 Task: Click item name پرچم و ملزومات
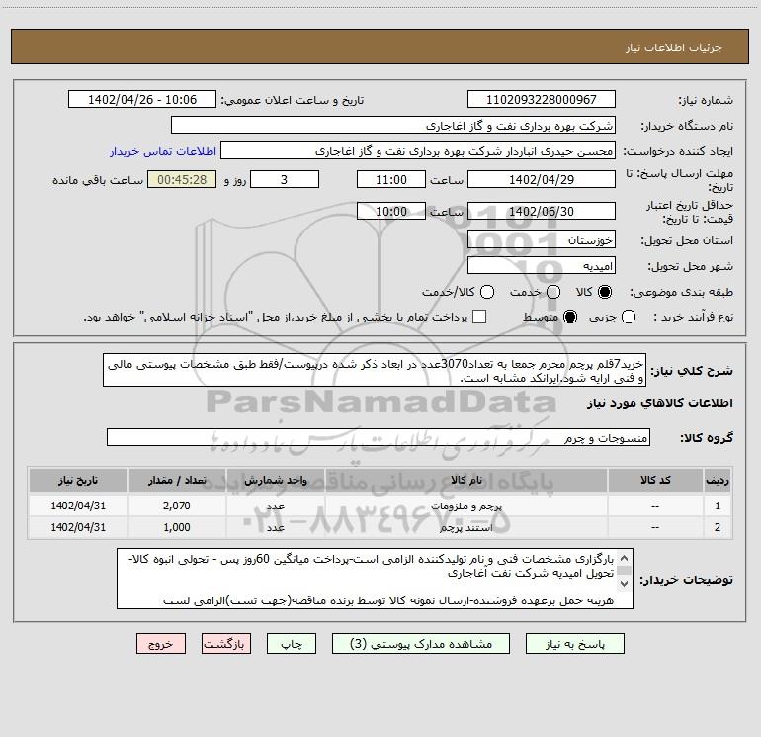click(465, 506)
